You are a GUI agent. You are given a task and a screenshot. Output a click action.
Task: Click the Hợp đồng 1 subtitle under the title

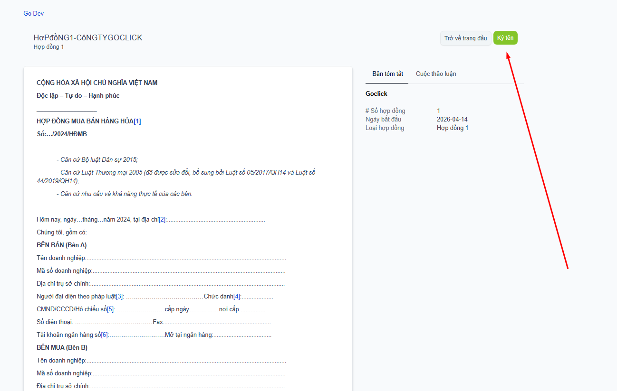point(48,47)
